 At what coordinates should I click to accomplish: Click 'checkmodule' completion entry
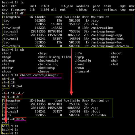pos(48,61)
